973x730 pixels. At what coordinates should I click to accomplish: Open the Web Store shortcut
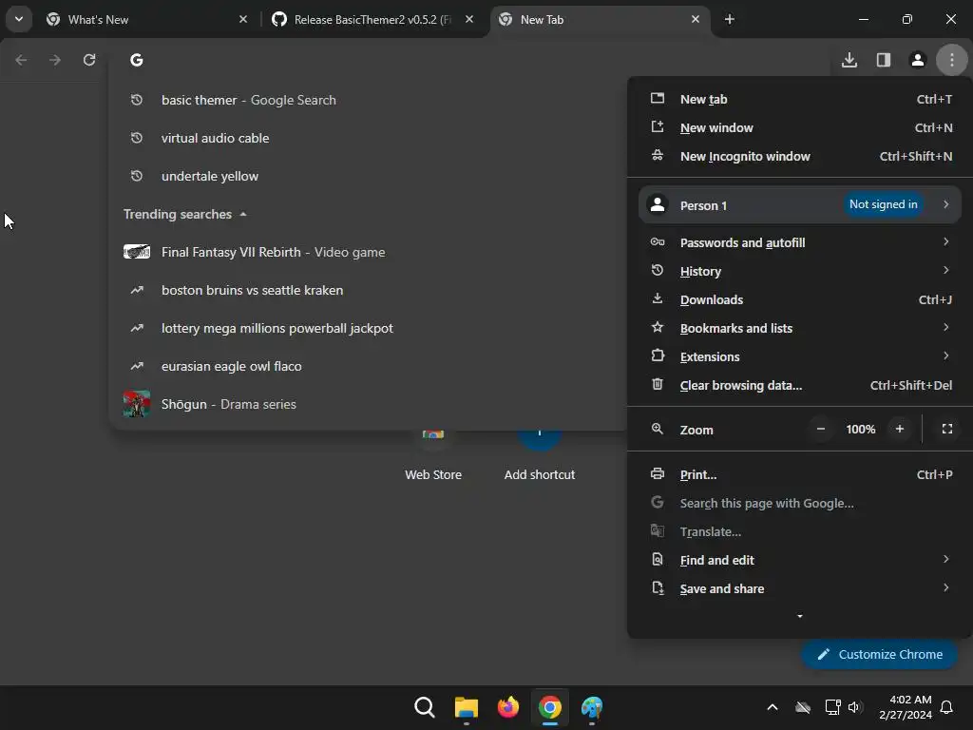pos(433,456)
